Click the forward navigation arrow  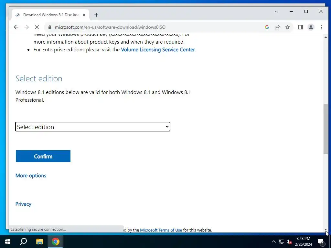(27, 27)
